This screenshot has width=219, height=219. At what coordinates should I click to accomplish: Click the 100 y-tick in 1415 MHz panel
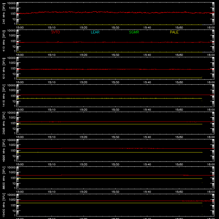click(x=13, y=96)
